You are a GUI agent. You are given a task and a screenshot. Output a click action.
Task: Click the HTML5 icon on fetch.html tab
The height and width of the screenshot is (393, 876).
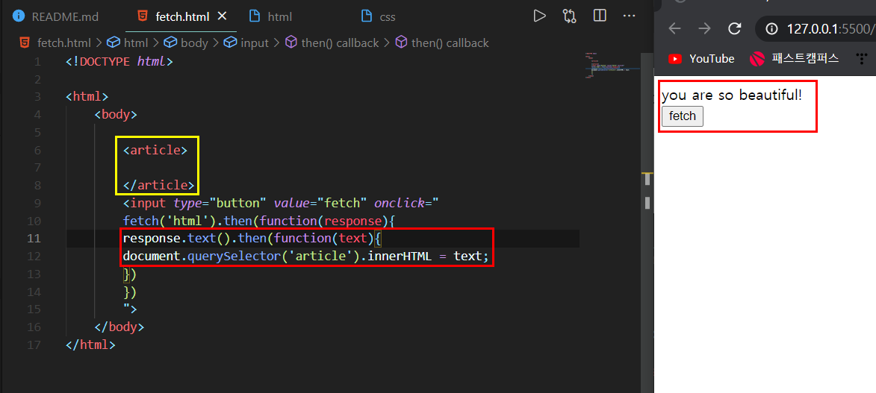tap(144, 16)
